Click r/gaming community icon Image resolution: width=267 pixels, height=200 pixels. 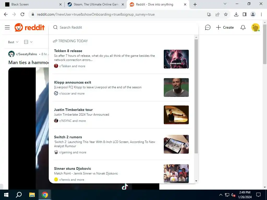[56, 152]
